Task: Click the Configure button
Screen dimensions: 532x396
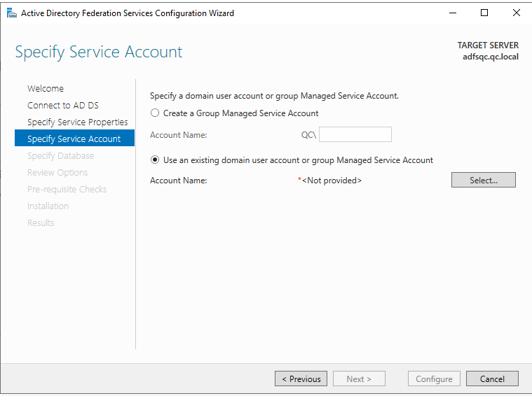Action: pos(434,379)
